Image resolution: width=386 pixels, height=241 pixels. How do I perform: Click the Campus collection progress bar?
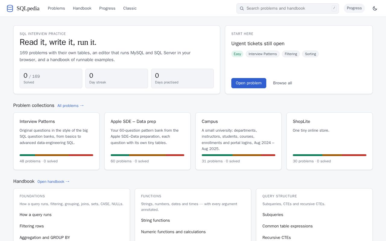click(239, 155)
